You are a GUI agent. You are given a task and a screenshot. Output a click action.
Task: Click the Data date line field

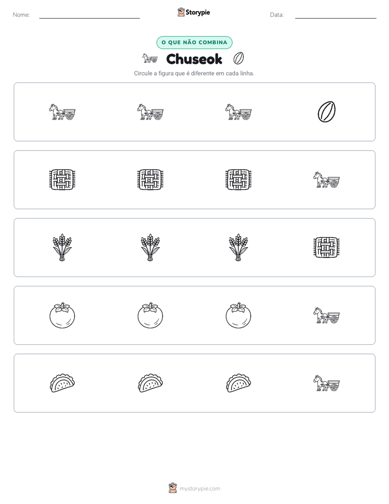(336, 15)
